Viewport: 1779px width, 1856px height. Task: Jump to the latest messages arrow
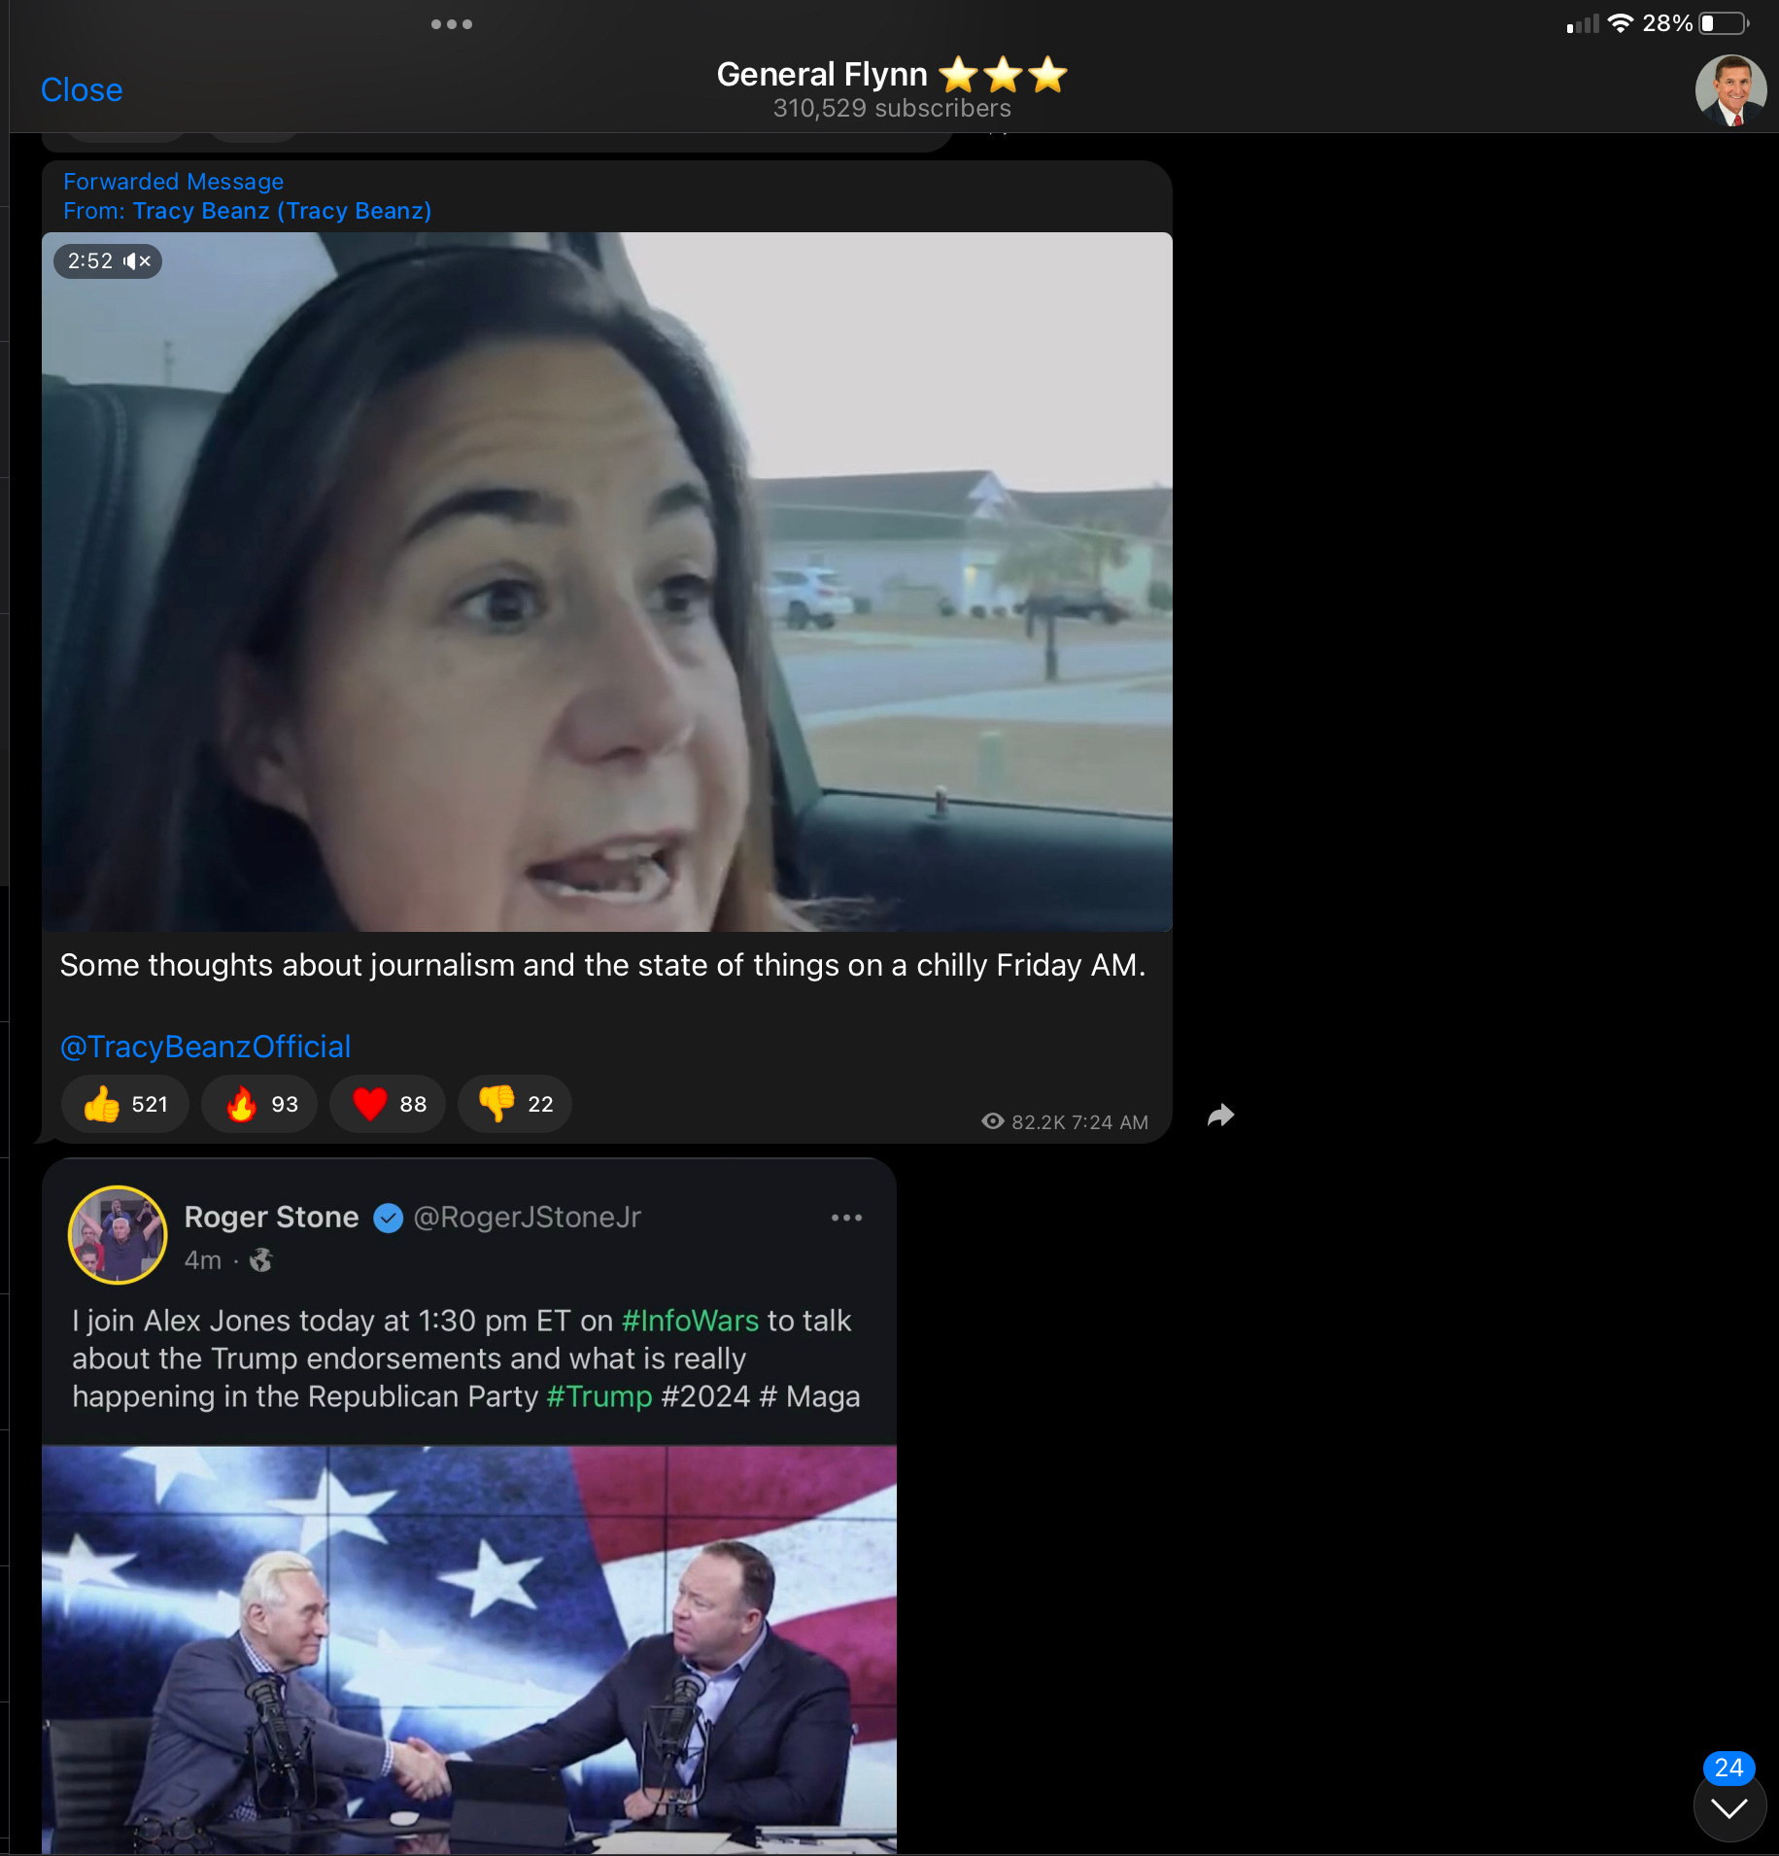[x=1729, y=1808]
